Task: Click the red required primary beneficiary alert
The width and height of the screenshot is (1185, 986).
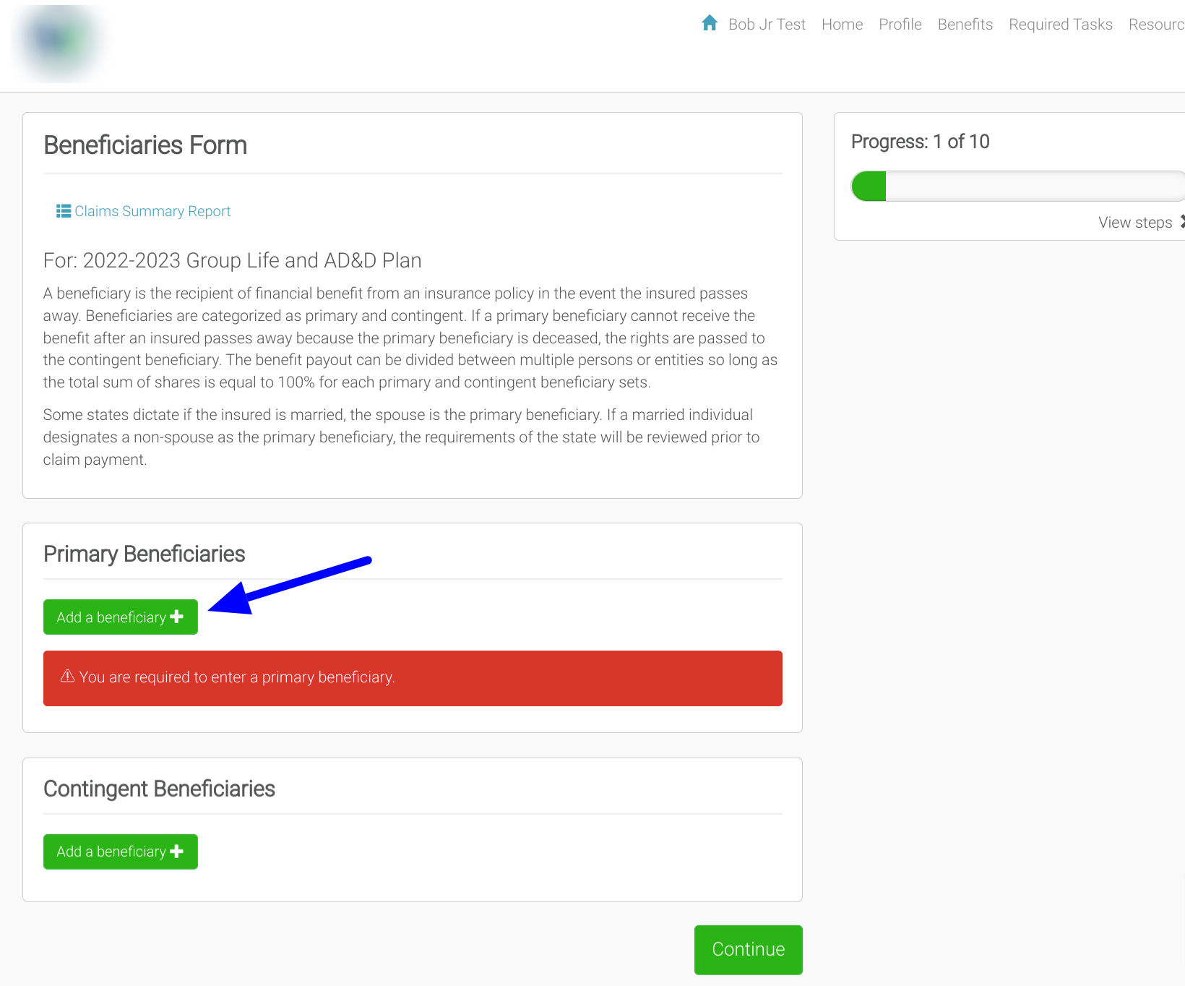Action: pyautogui.click(x=413, y=678)
